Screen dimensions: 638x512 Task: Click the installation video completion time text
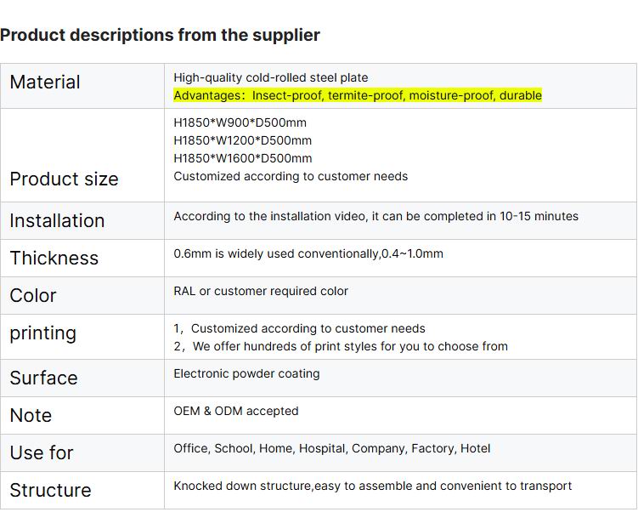pos(375,216)
